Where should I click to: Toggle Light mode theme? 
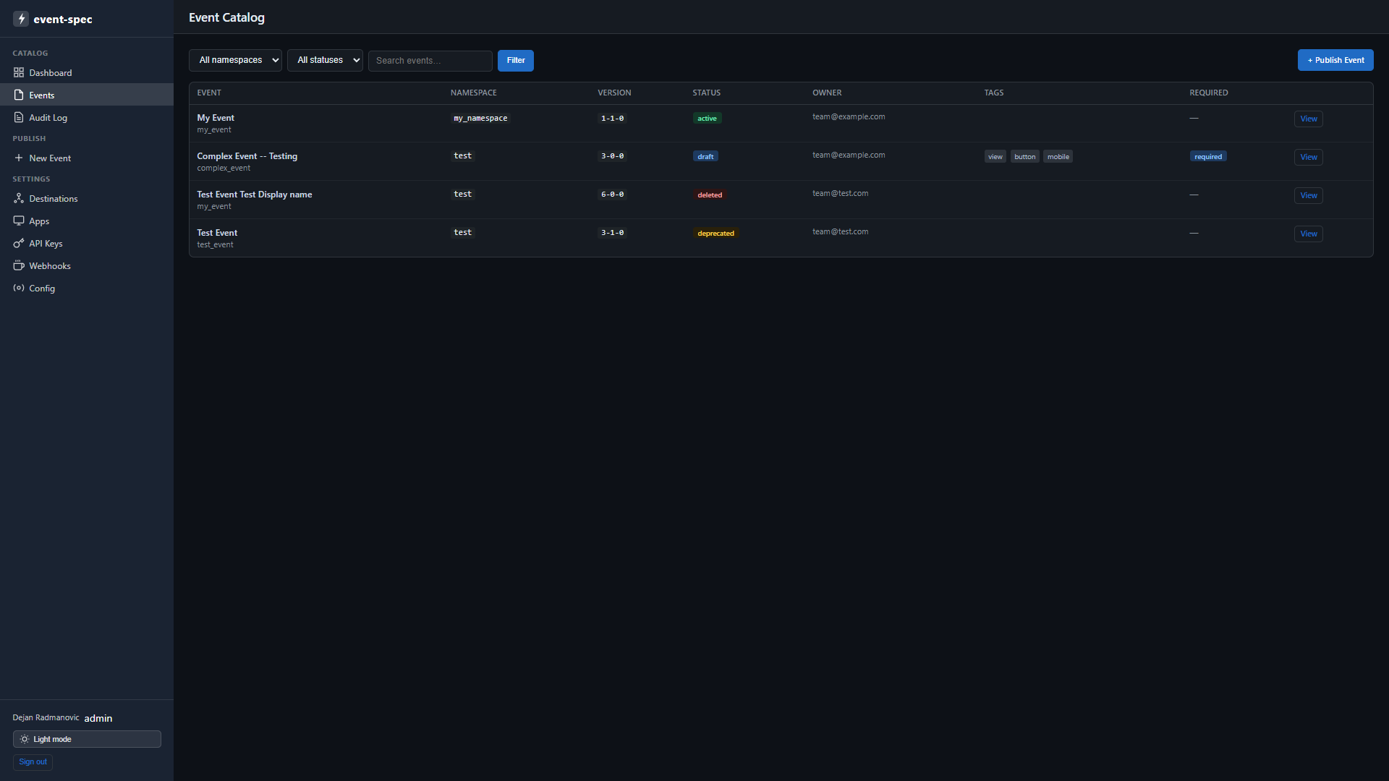(x=87, y=739)
